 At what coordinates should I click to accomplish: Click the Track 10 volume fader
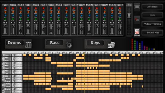(74, 25)
